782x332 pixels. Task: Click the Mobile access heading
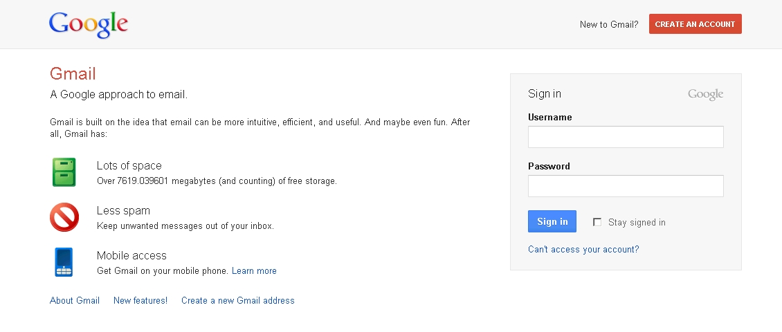(x=131, y=255)
